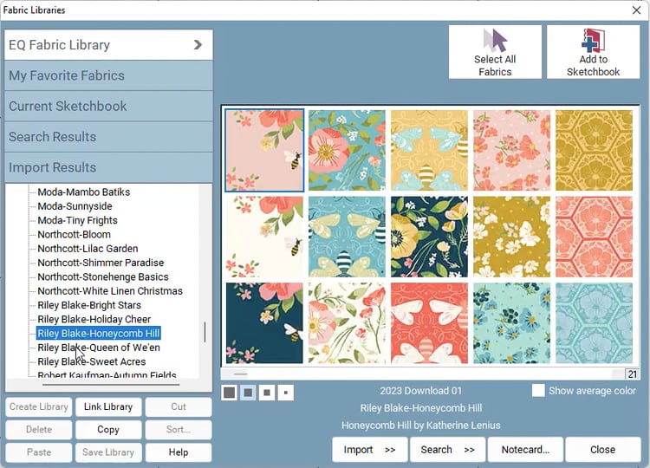Select mustard fabric with white blossoms
The image size is (650, 468).
pyautogui.click(x=512, y=237)
